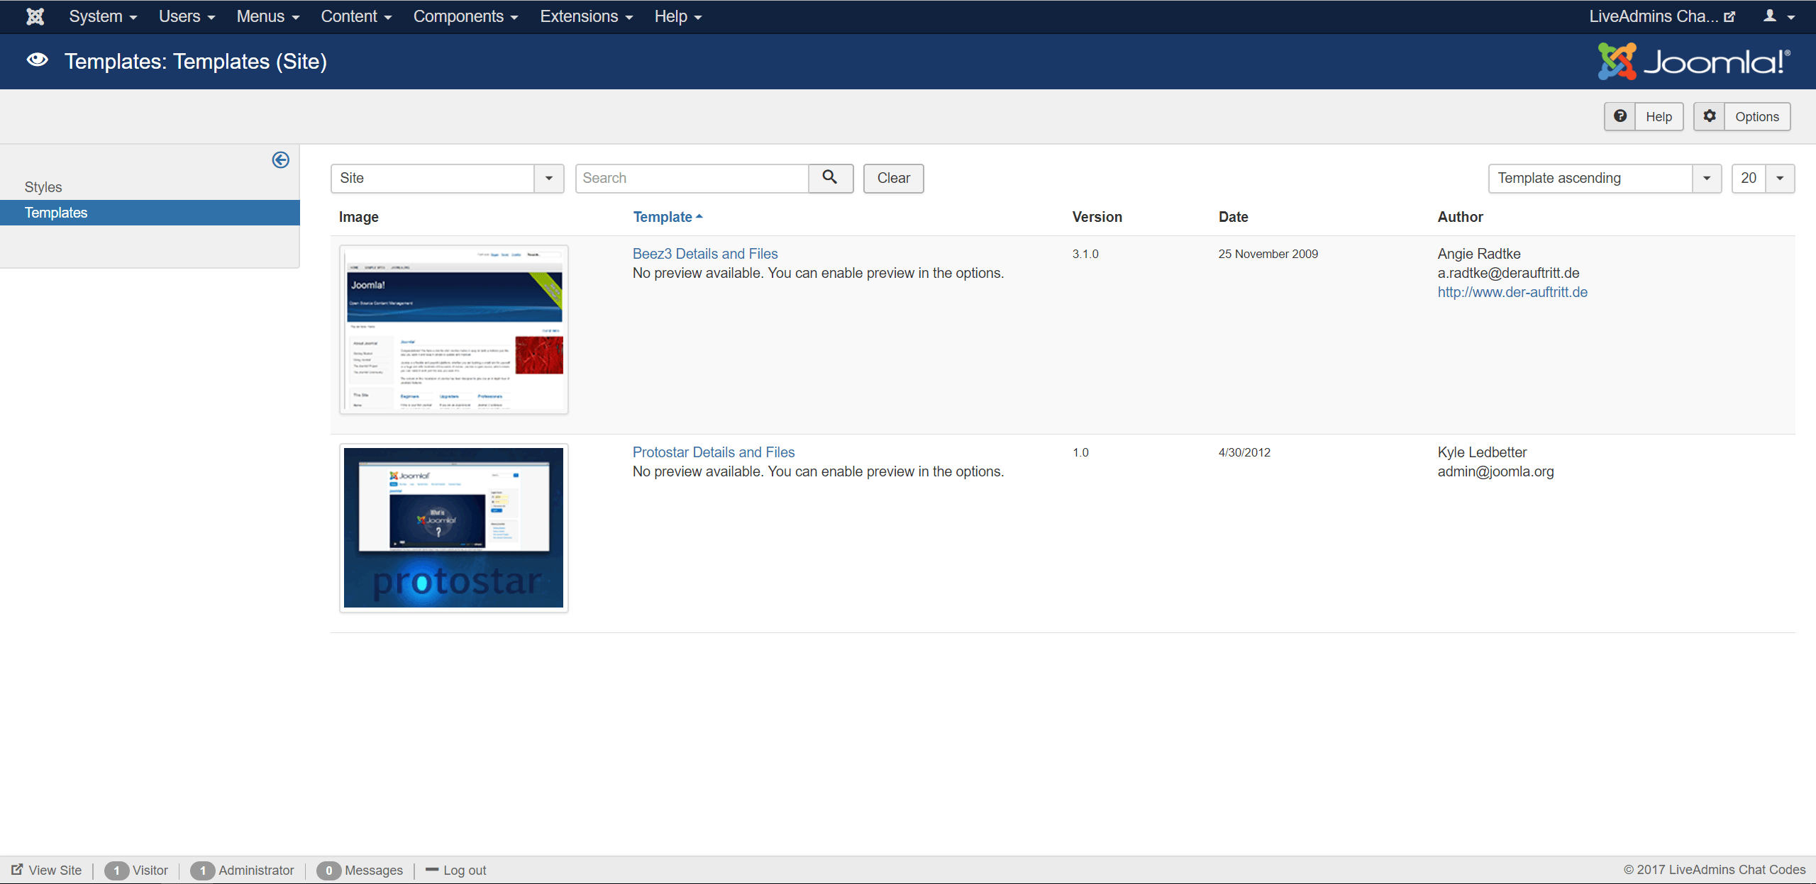The image size is (1816, 884).
Task: Click the View Site external icon
Action: tap(17, 869)
